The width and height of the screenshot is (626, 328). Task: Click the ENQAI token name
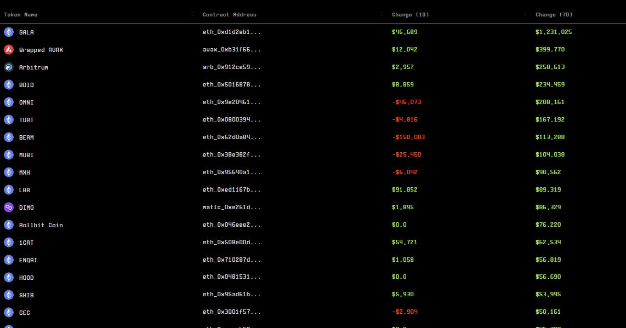pos(28,260)
